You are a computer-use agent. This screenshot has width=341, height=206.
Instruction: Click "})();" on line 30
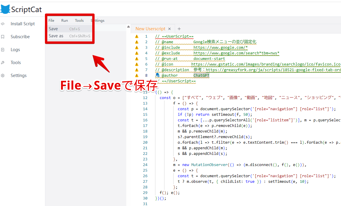pyautogui.click(x=161, y=198)
